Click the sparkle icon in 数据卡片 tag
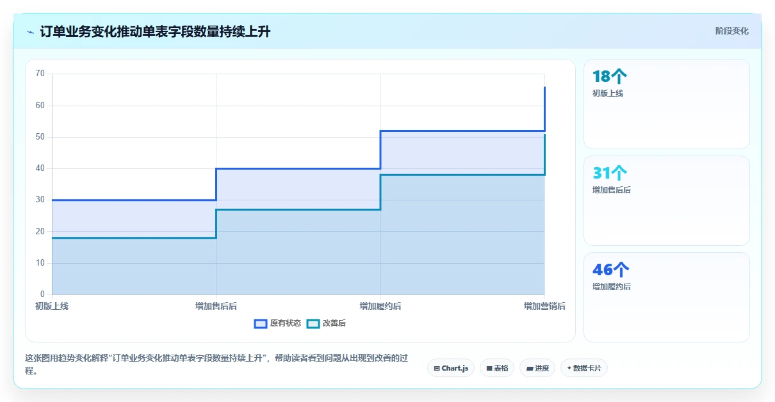This screenshot has height=402, width=775. coord(569,368)
